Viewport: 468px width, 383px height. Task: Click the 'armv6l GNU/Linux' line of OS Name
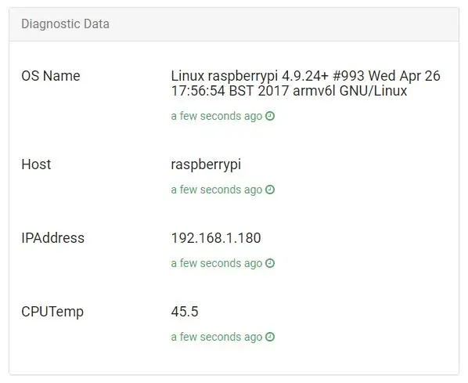tap(350, 91)
